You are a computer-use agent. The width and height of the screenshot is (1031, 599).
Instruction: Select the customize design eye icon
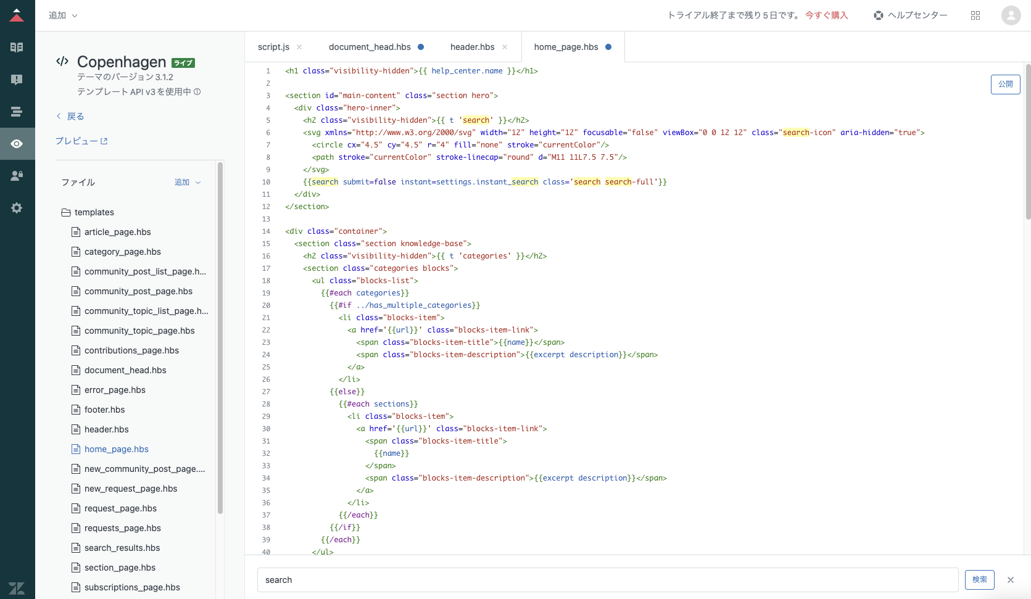(17, 144)
